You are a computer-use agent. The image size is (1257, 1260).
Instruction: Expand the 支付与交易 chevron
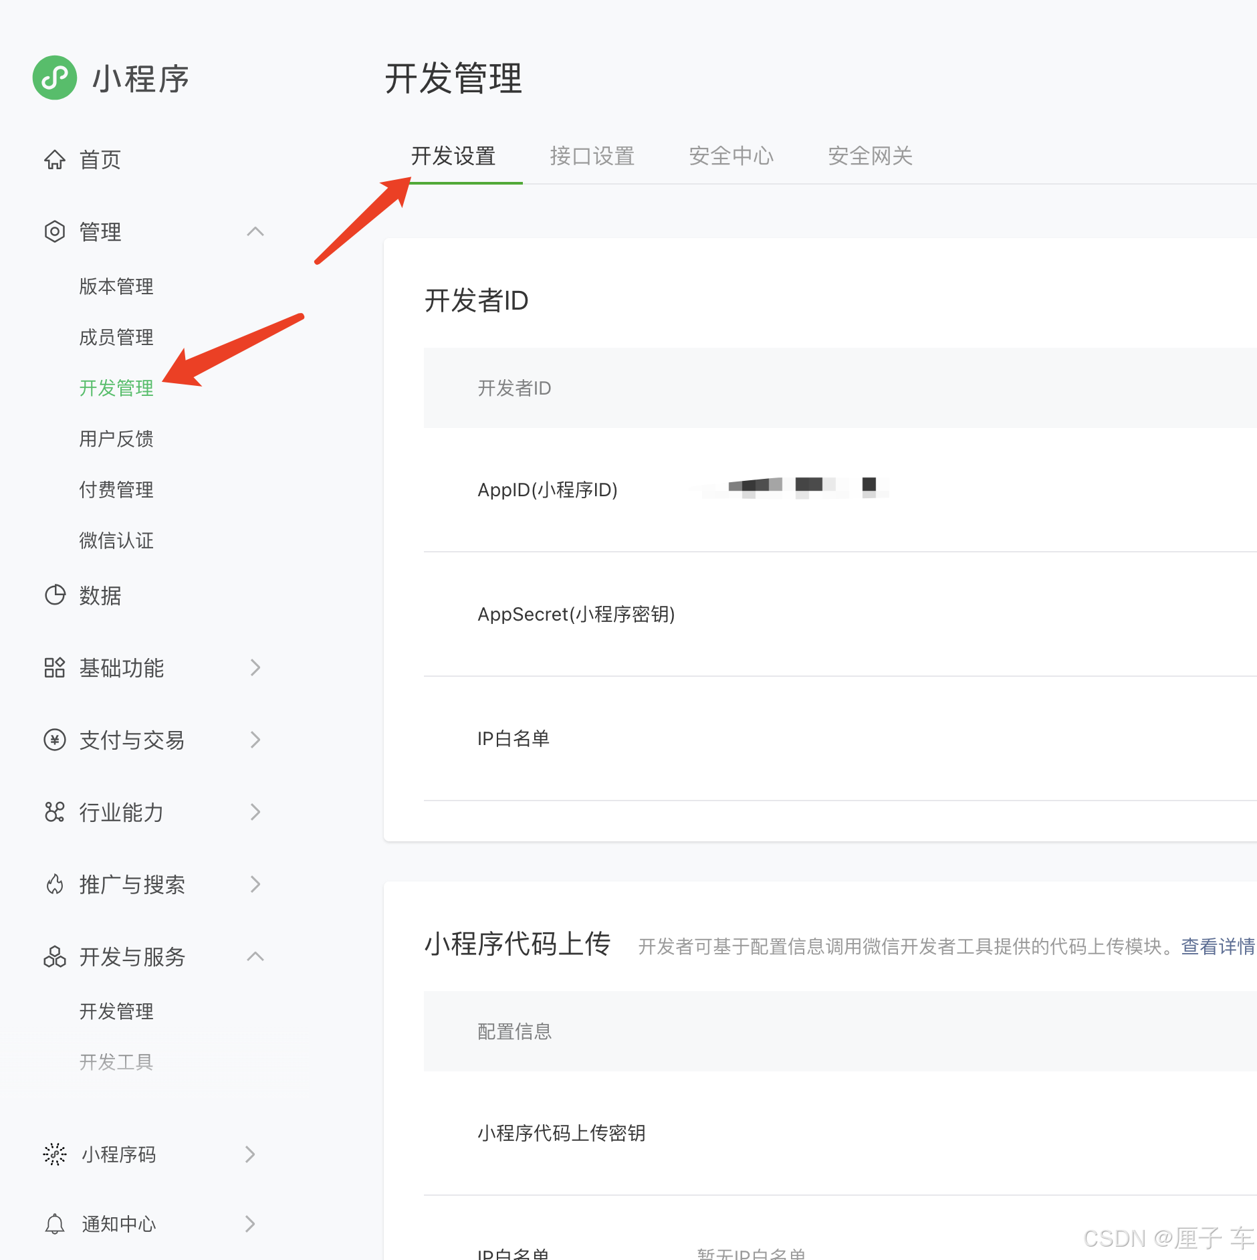[x=255, y=740]
